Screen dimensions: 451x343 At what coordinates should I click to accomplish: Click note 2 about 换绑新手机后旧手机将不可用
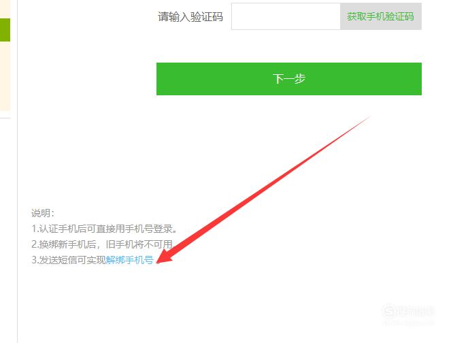(102, 244)
